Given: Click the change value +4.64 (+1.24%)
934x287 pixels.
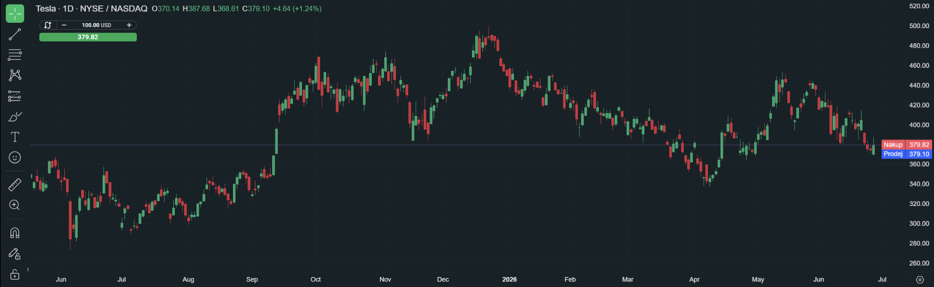Looking at the screenshot, I should (x=297, y=9).
